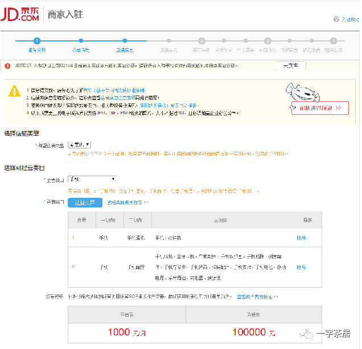Open the blue fee standard link above fee table
This screenshot has height=349, width=362.
point(257,297)
